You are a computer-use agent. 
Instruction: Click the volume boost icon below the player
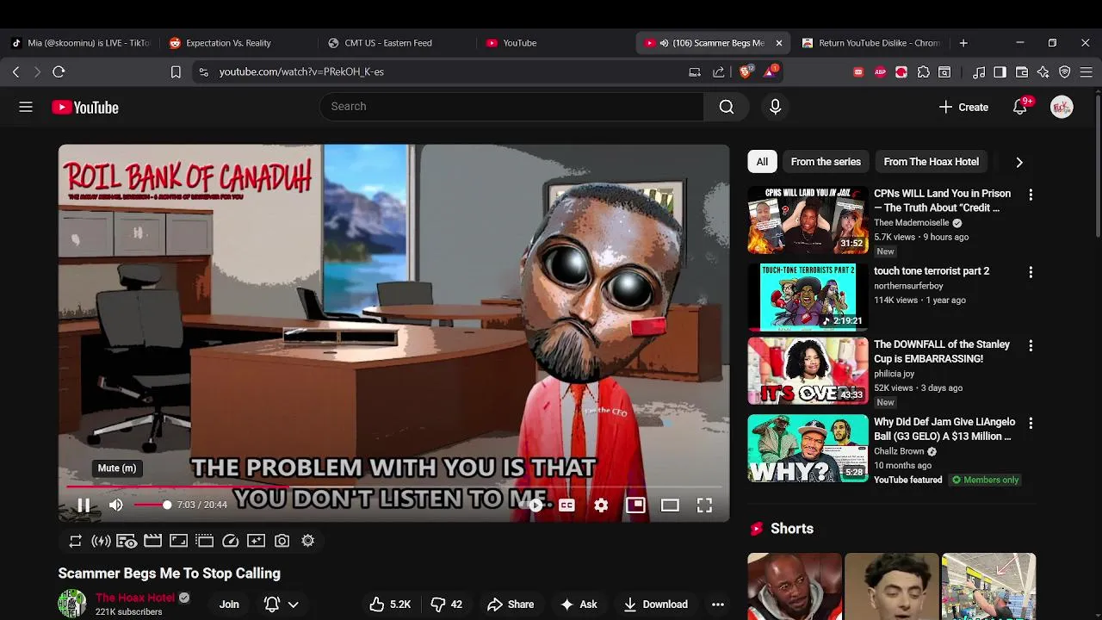102,541
